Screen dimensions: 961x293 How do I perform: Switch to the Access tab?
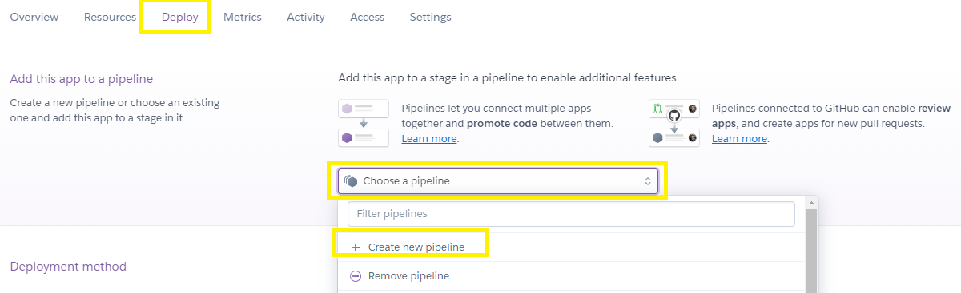point(367,17)
